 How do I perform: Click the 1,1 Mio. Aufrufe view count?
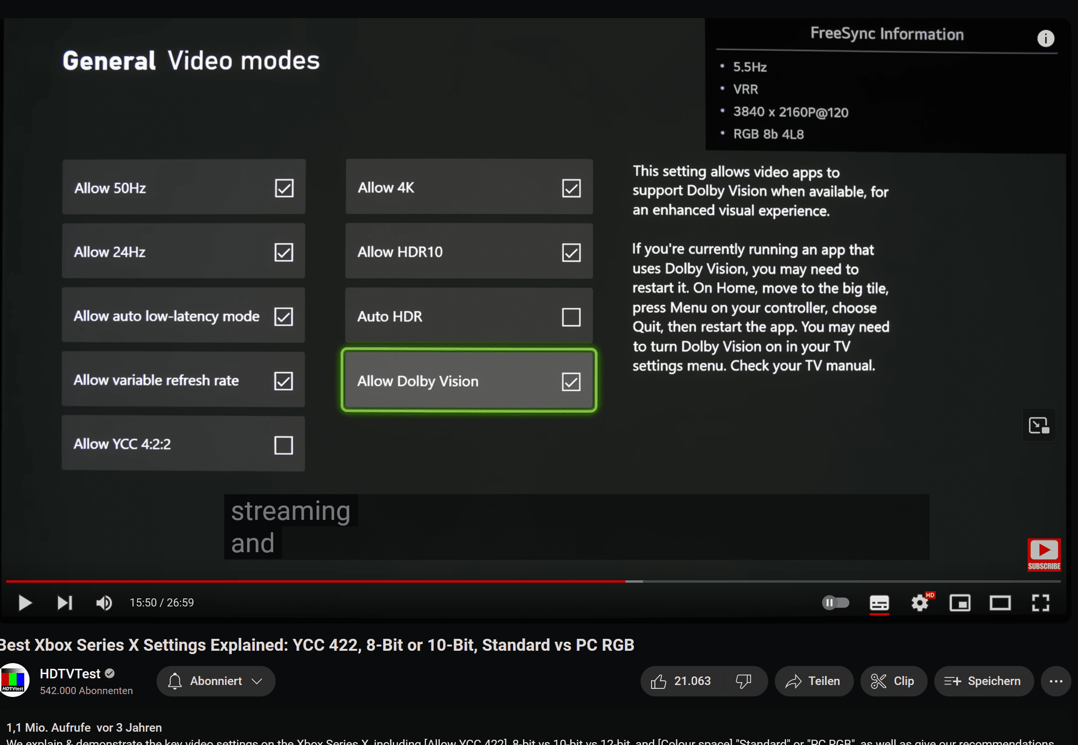tap(48, 727)
